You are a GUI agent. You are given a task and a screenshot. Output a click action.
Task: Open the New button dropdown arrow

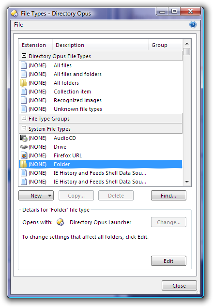coord(49,196)
